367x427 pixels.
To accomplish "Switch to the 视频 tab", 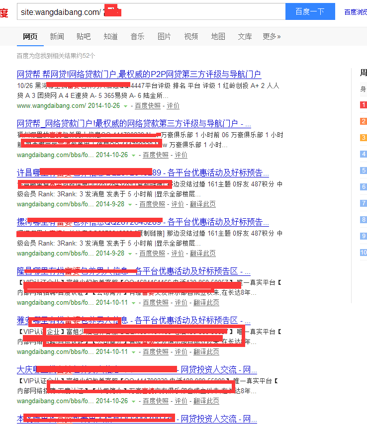I will pos(191,36).
